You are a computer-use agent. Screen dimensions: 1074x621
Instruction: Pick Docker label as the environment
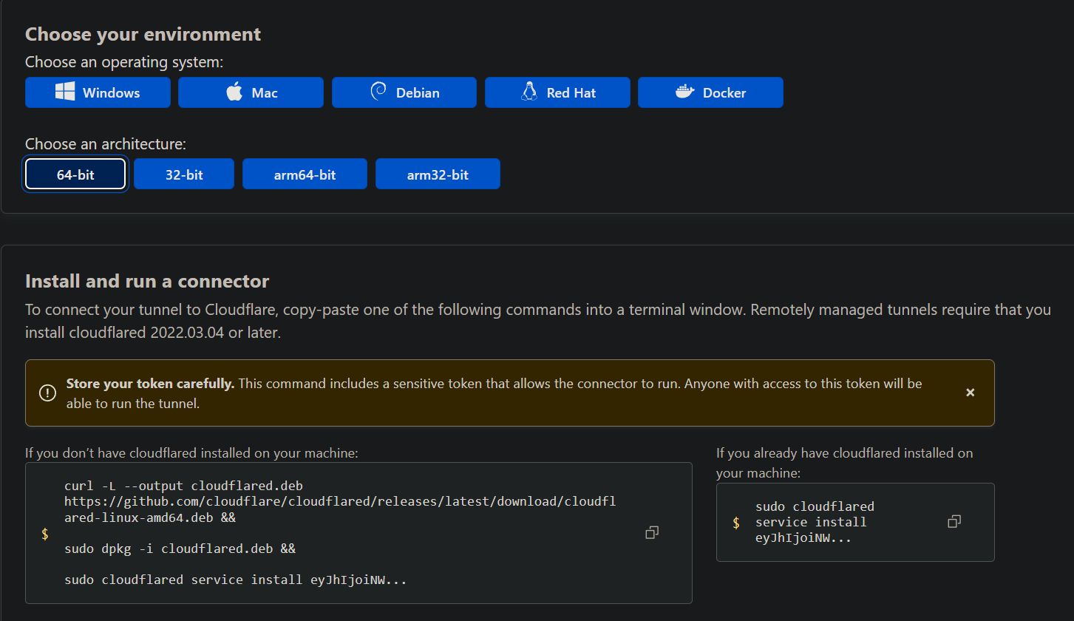pos(724,92)
